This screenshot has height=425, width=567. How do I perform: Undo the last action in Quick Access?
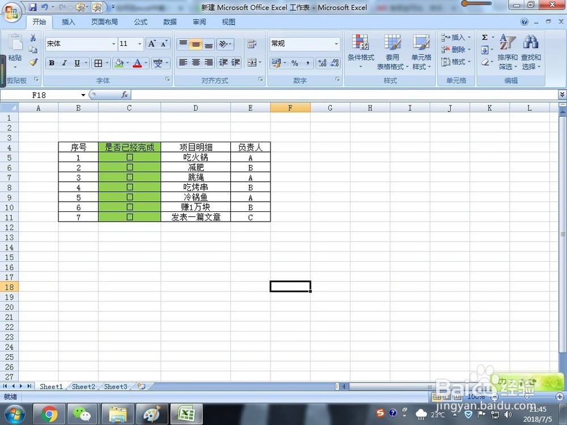point(44,7)
